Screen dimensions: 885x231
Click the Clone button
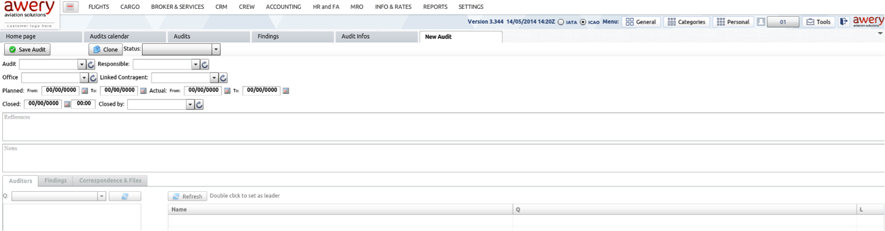[x=106, y=50]
